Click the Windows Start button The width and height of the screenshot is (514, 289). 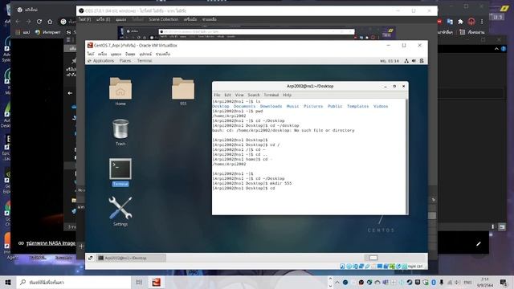click(8, 282)
